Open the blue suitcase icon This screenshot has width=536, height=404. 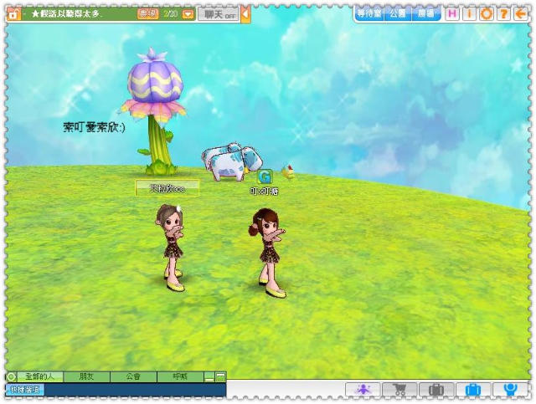[473, 389]
